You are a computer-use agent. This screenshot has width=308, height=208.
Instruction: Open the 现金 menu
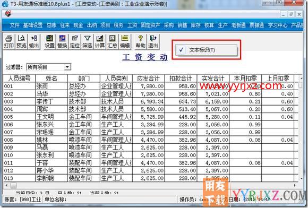pyautogui.click(x=78, y=25)
